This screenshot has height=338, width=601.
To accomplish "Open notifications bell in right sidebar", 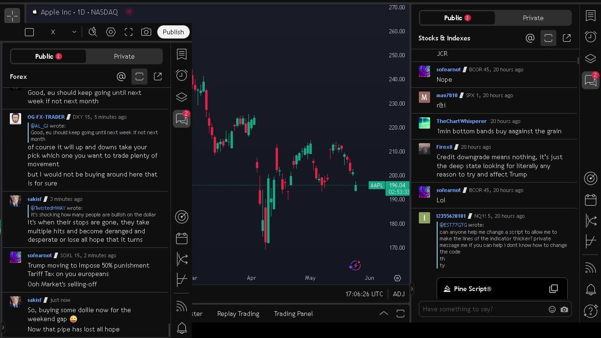I will [x=591, y=290].
